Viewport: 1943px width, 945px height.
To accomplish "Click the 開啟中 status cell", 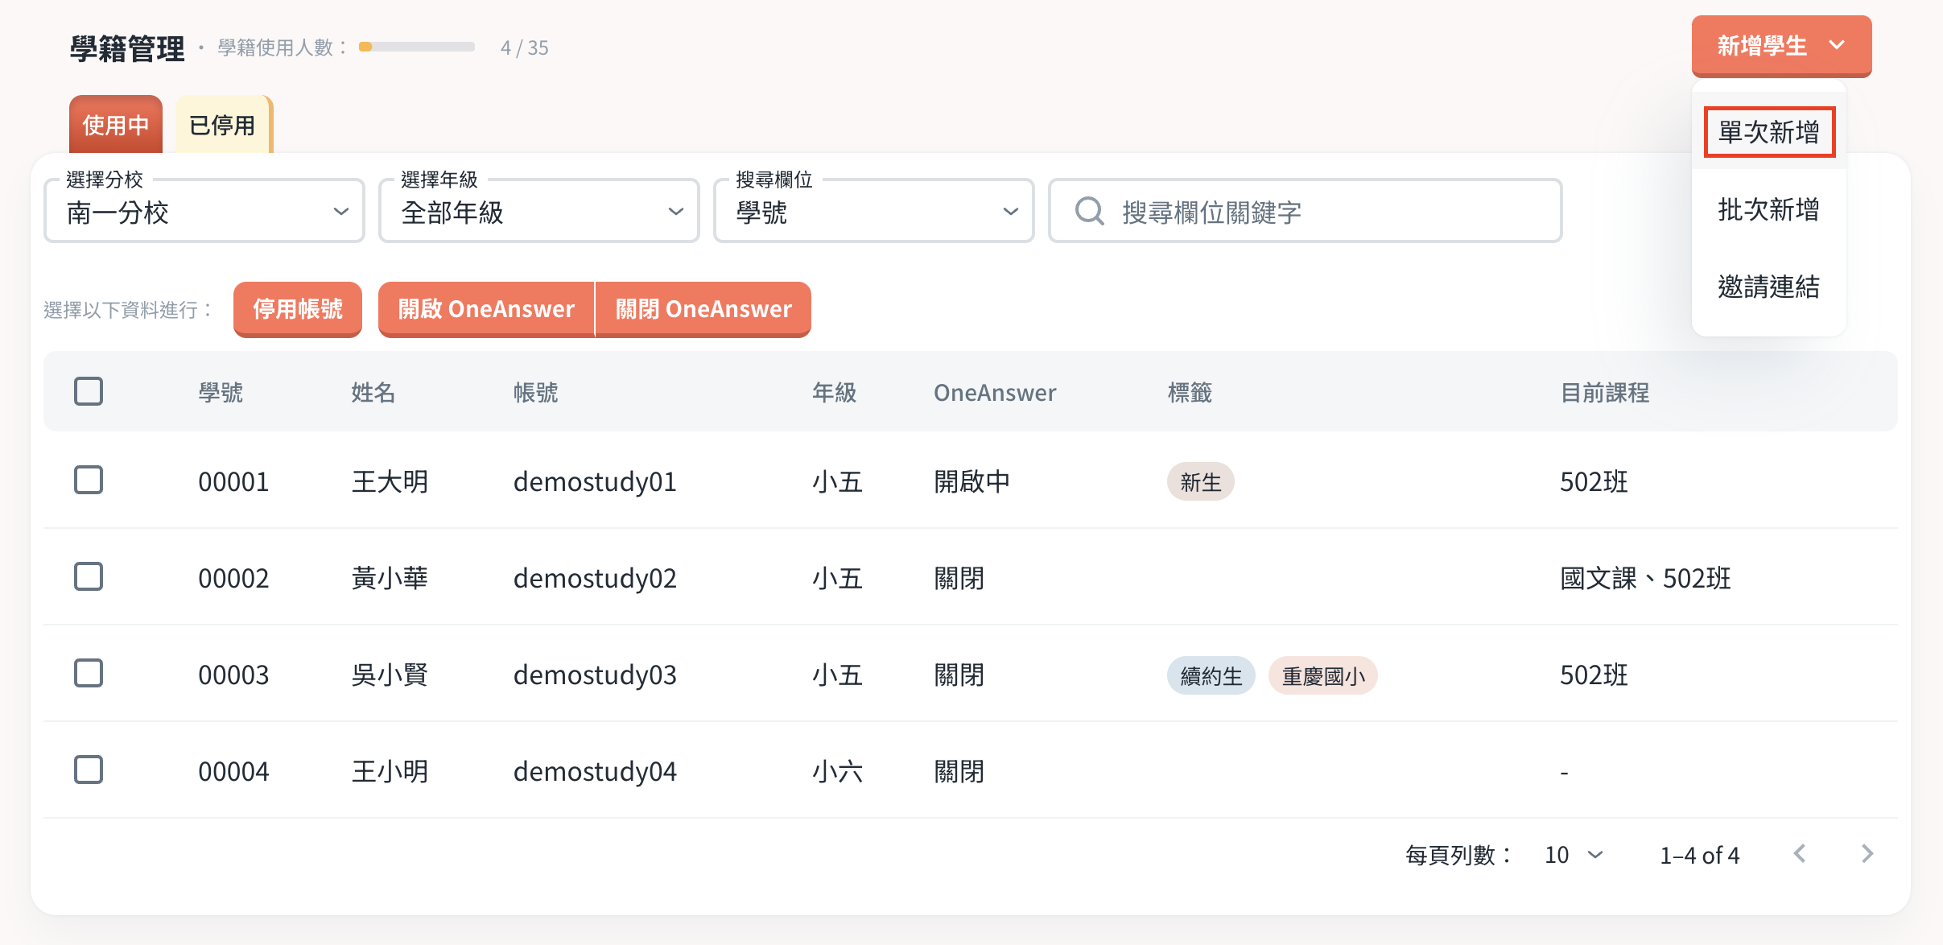I will (x=971, y=481).
